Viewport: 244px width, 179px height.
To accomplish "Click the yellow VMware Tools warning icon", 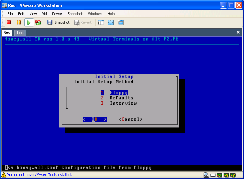I will pyautogui.click(x=4, y=175).
